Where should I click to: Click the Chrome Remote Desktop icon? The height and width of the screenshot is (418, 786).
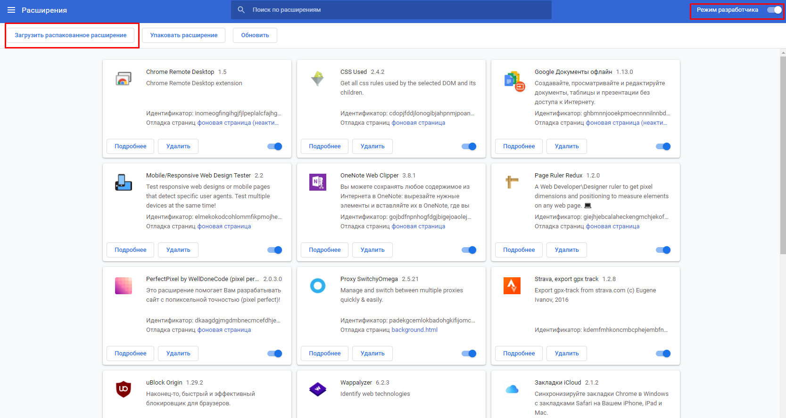tap(124, 79)
